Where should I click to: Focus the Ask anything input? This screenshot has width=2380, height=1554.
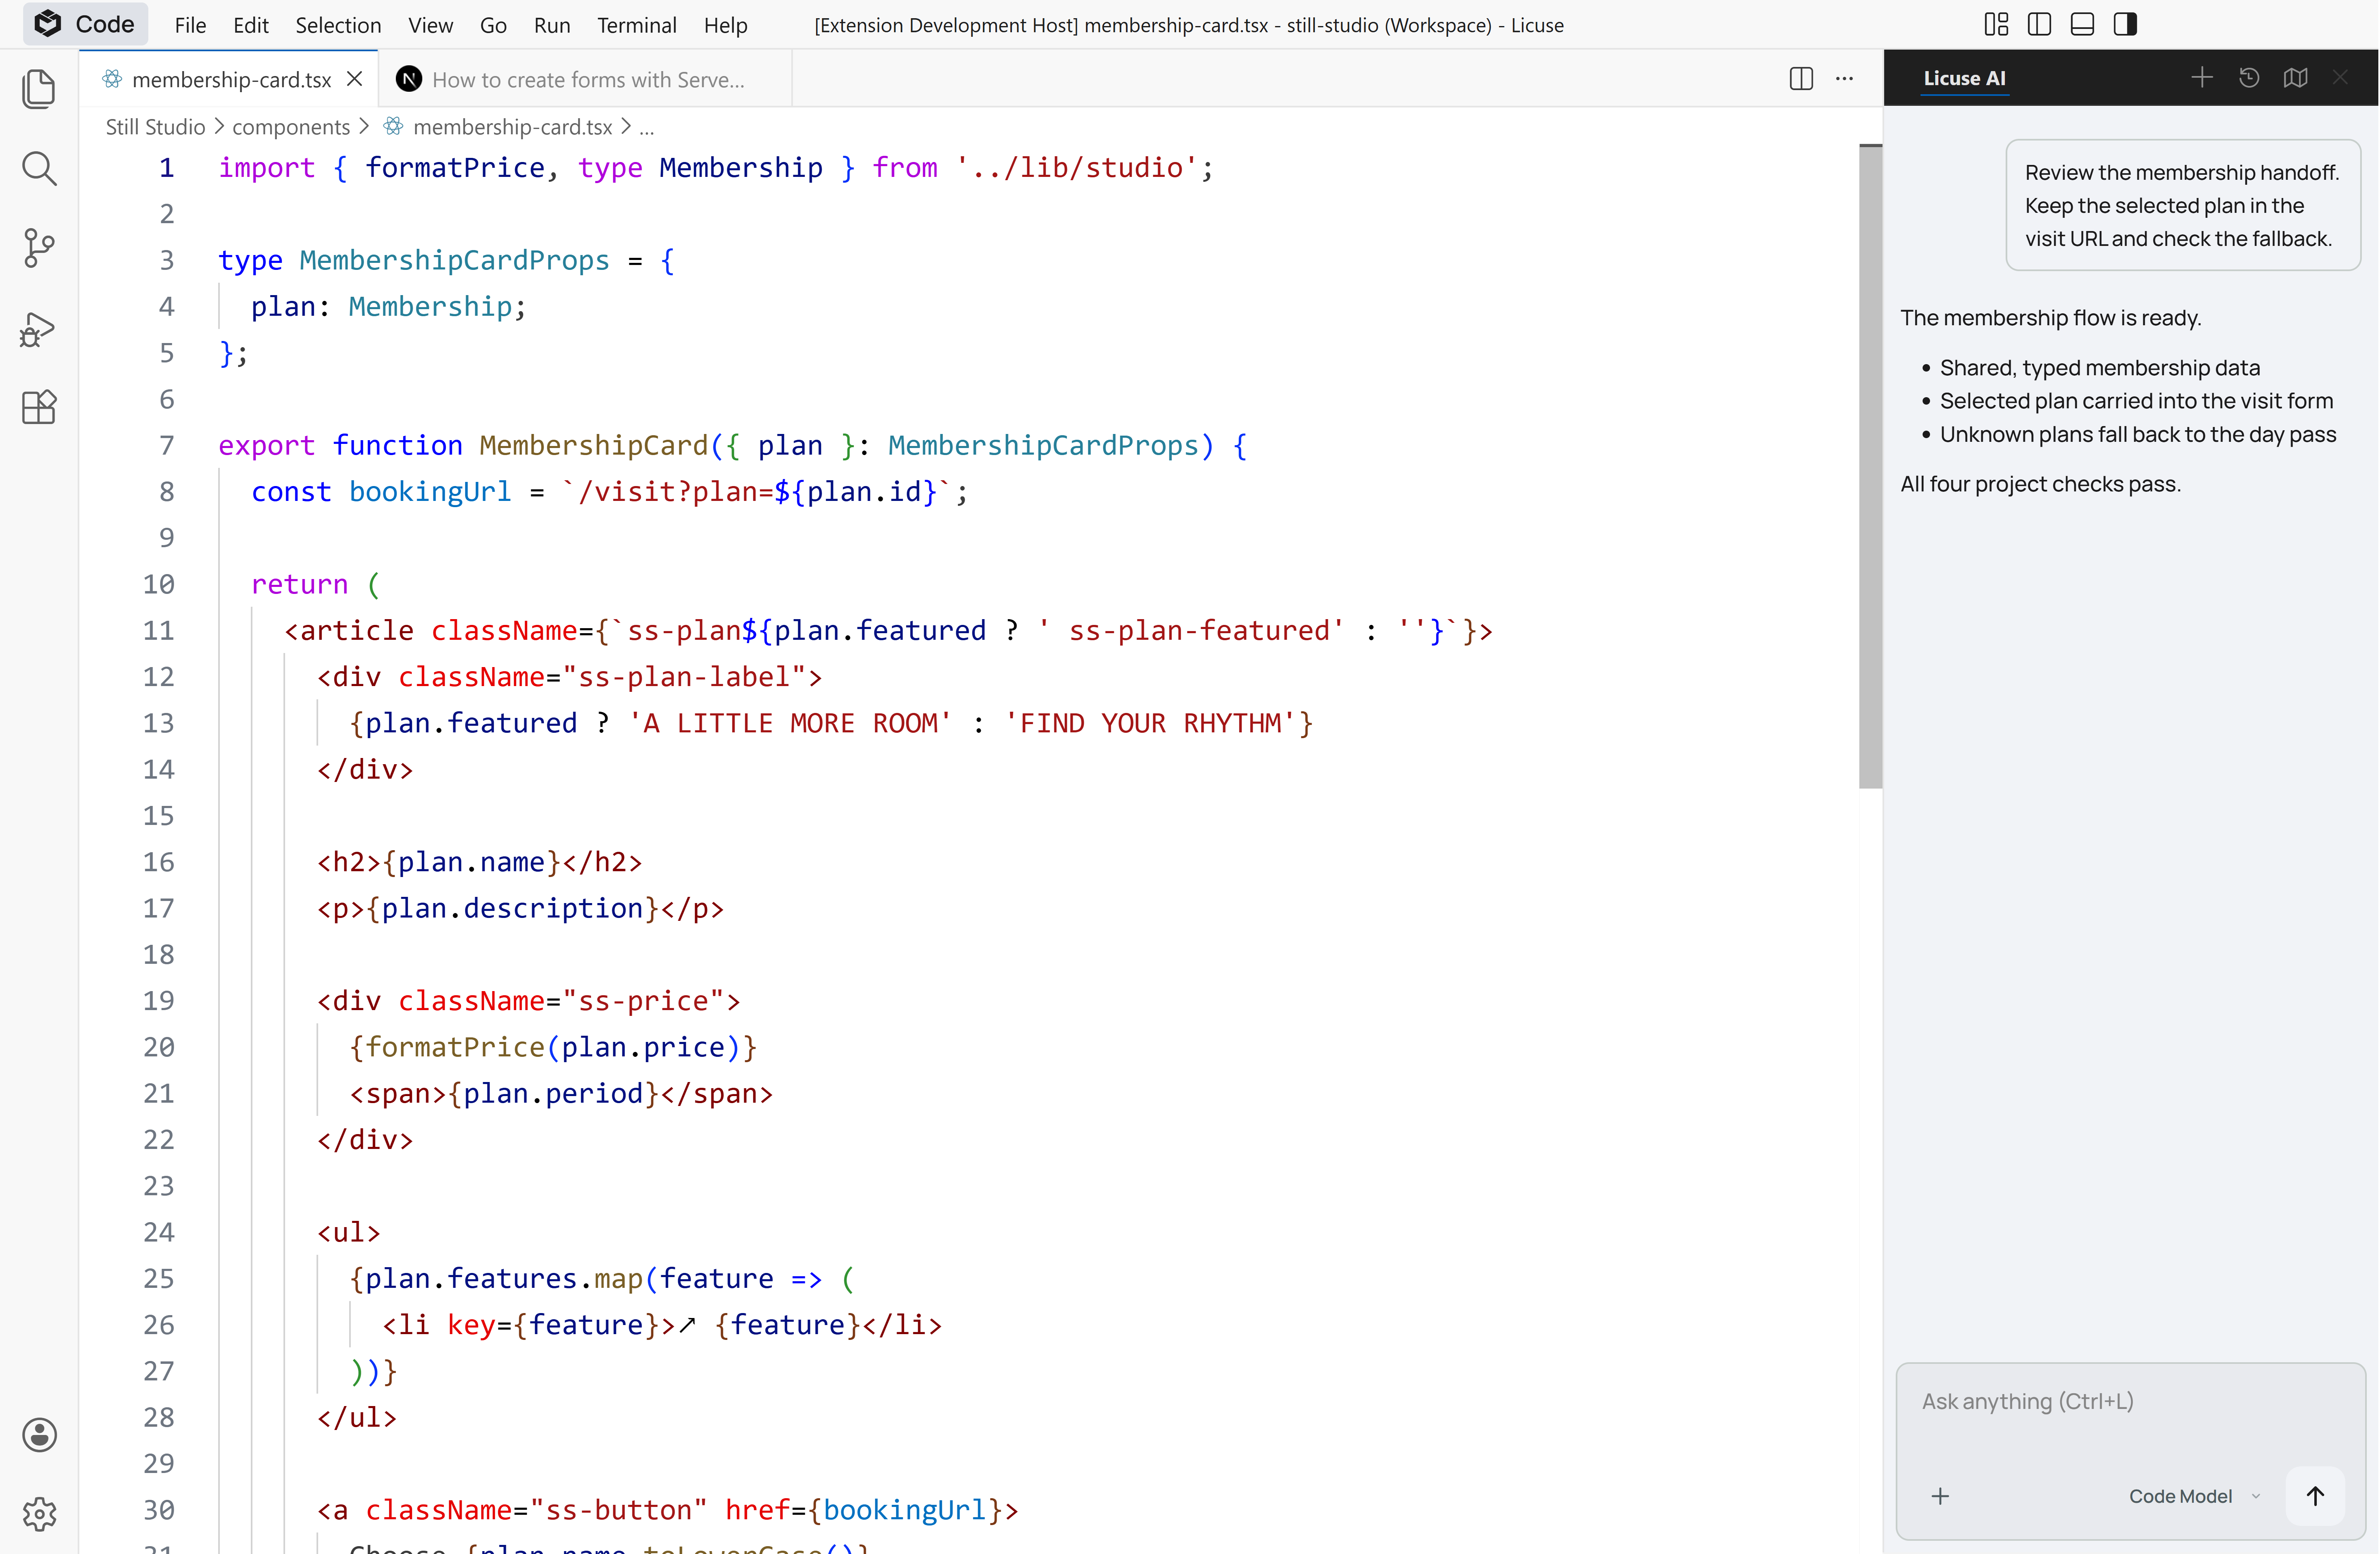pyautogui.click(x=2130, y=1402)
